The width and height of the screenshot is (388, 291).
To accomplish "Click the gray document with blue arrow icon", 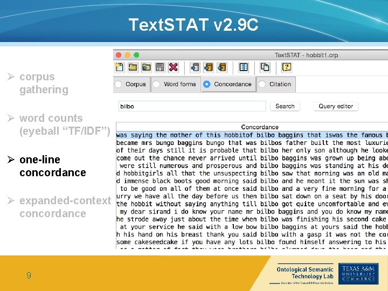I will pyautogui.click(x=195, y=67).
